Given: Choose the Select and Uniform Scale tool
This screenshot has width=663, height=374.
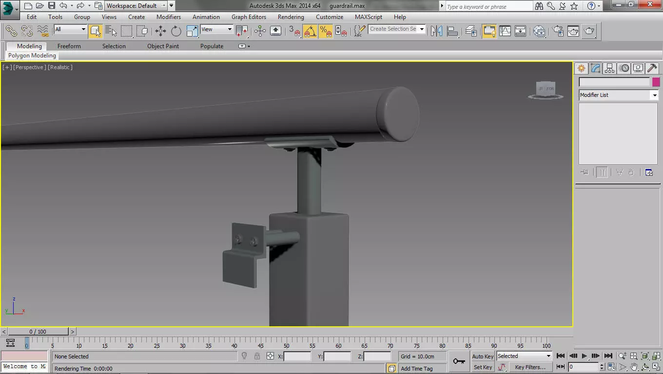Looking at the screenshot, I should click(x=192, y=31).
